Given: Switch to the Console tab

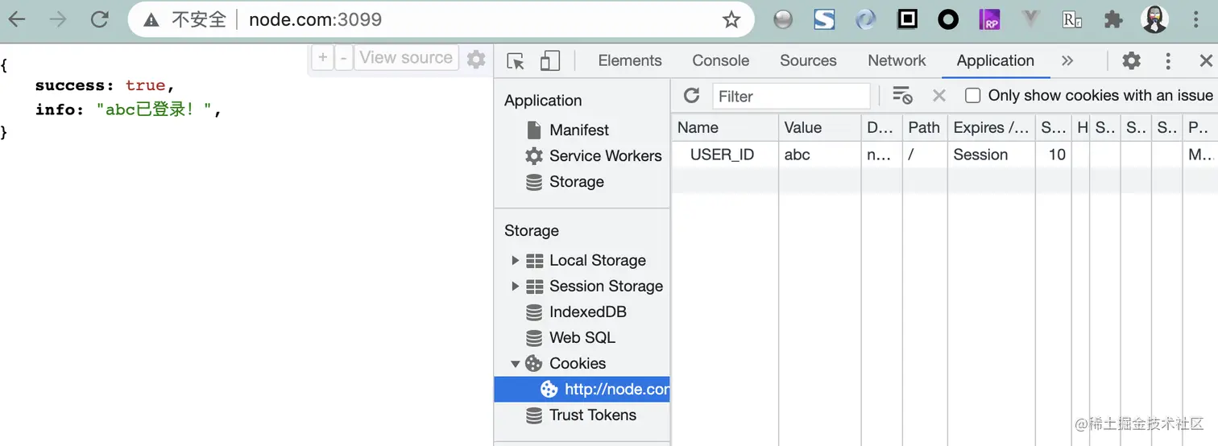Looking at the screenshot, I should (720, 61).
